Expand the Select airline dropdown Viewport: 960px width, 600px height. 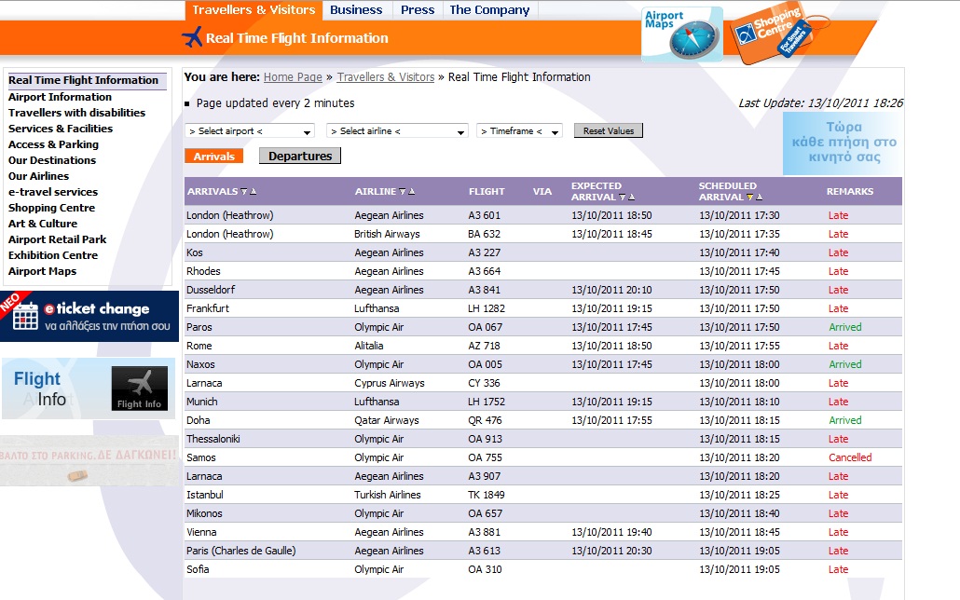397,131
